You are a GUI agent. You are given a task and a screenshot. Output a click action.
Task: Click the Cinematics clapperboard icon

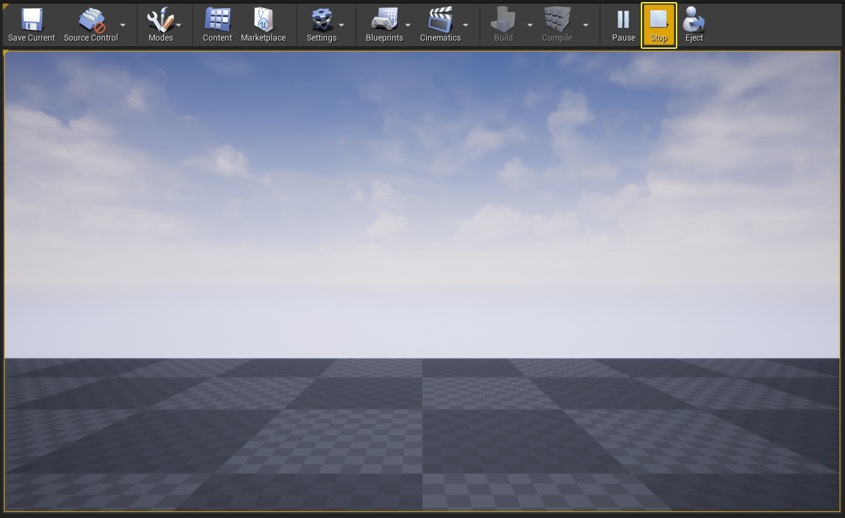click(440, 20)
